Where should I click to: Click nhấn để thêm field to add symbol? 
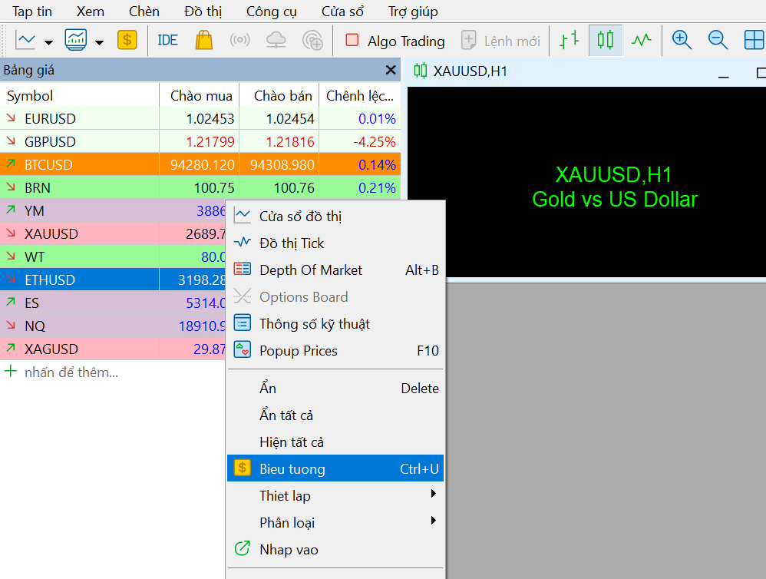[71, 372]
